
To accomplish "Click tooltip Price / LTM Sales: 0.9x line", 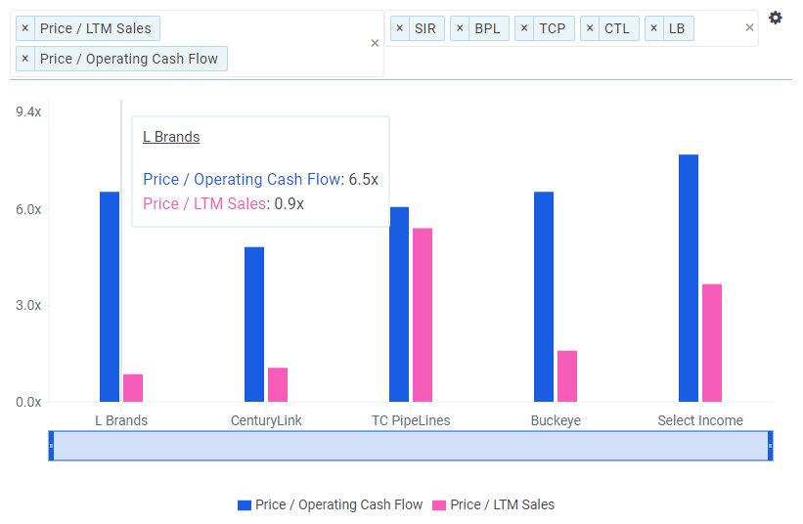I will pyautogui.click(x=223, y=204).
